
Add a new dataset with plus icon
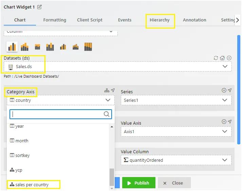click(x=229, y=58)
